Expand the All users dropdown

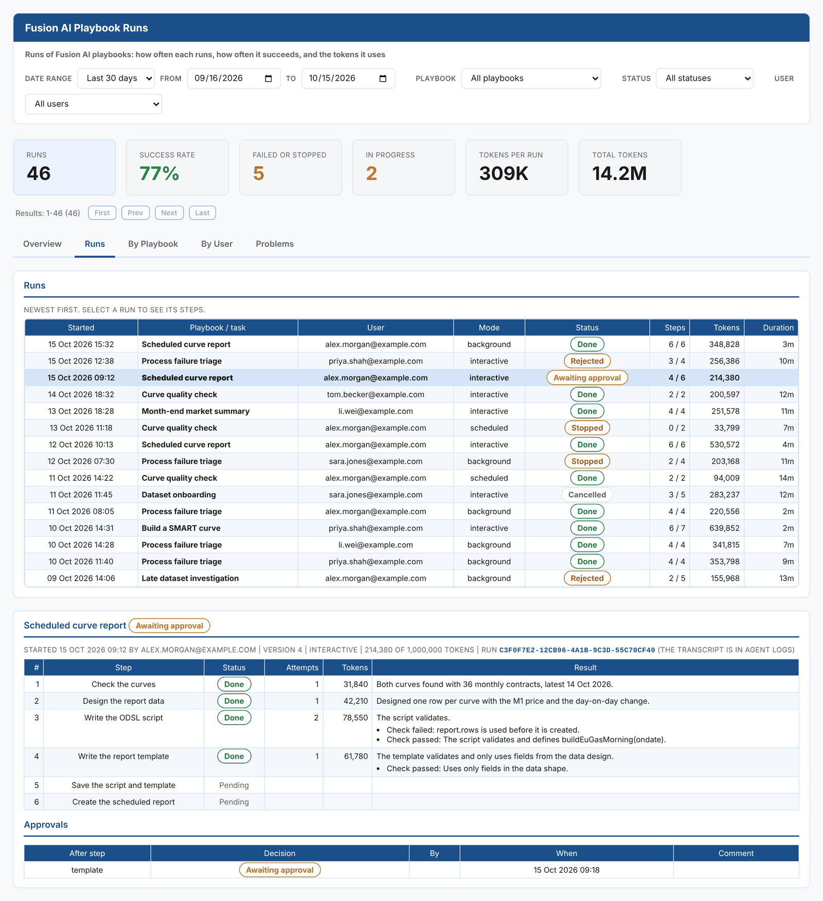pyautogui.click(x=93, y=104)
